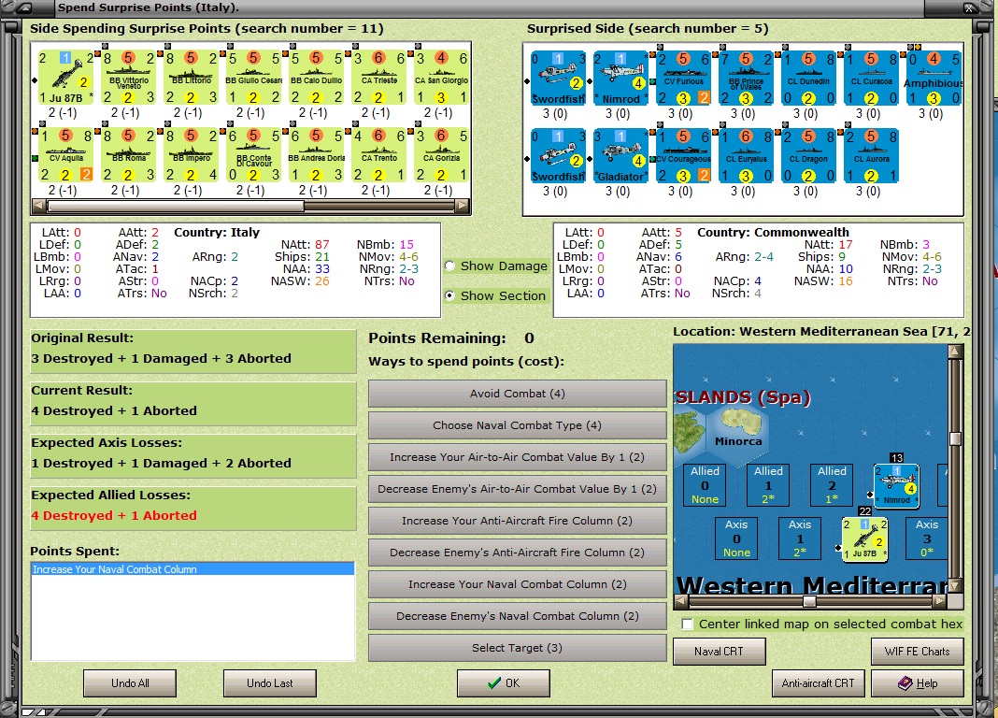Select the Amphibious unit counter
This screenshot has width=998, height=718.
pyautogui.click(x=934, y=79)
